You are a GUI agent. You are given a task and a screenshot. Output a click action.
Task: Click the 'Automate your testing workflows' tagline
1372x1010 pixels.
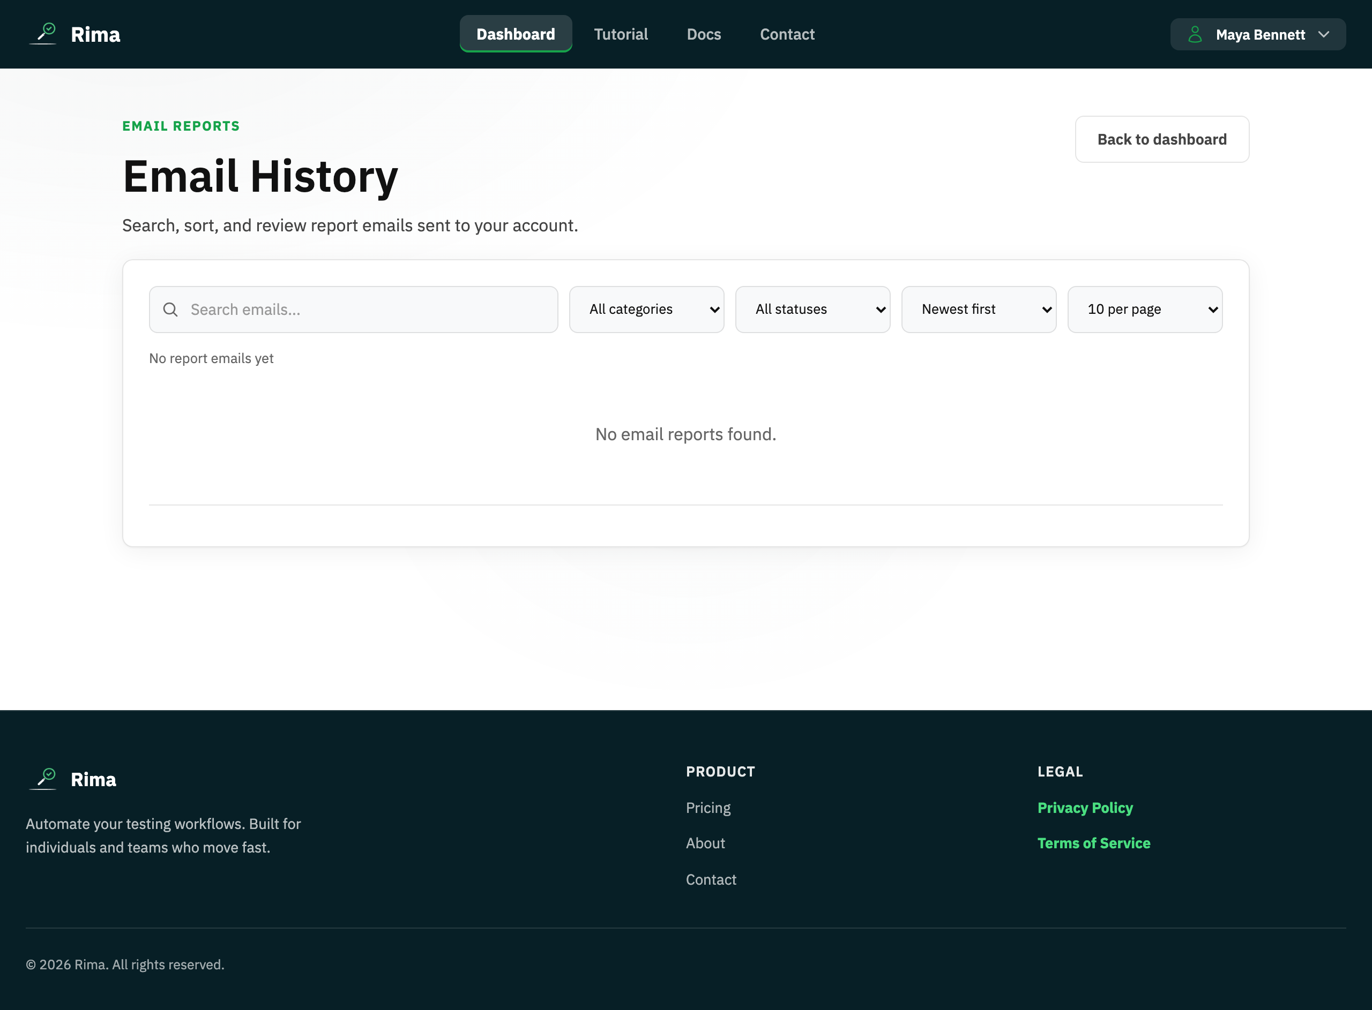click(x=163, y=835)
